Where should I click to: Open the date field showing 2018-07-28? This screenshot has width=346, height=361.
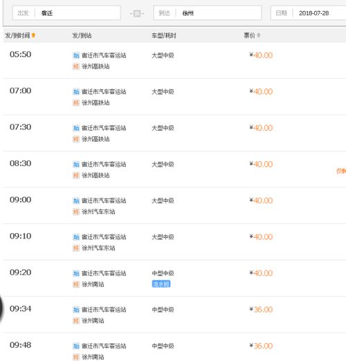(x=308, y=13)
